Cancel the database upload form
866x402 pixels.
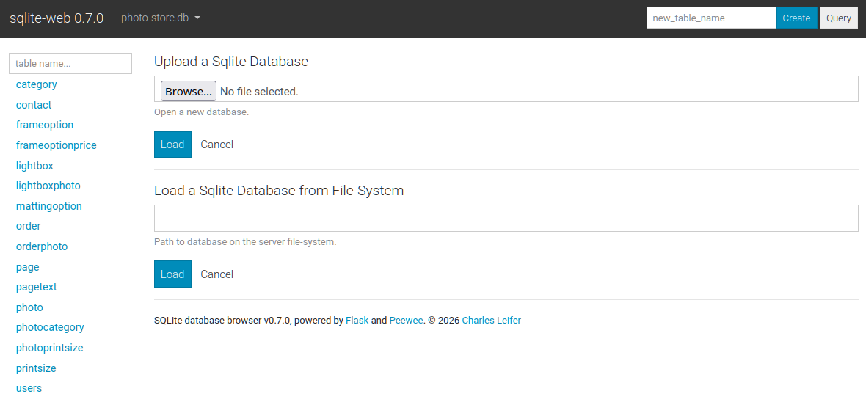pyautogui.click(x=216, y=145)
